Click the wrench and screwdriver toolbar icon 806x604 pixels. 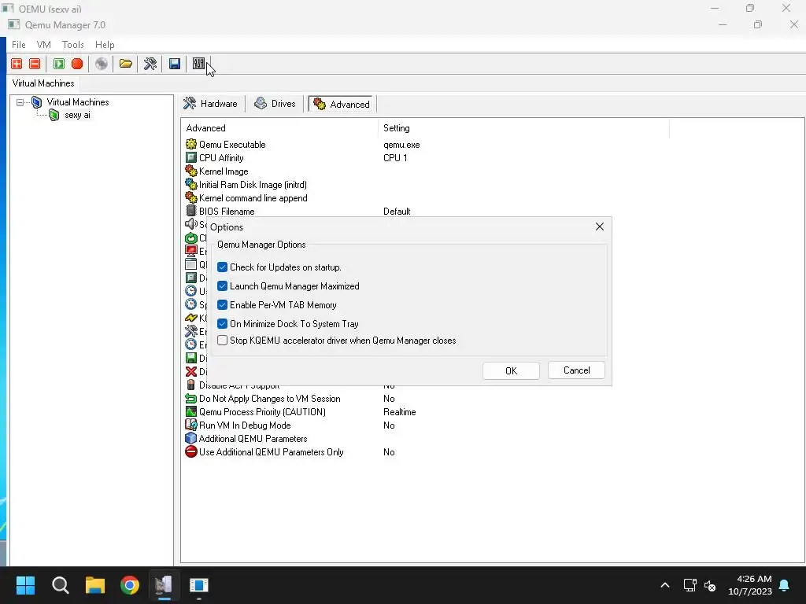click(x=150, y=64)
